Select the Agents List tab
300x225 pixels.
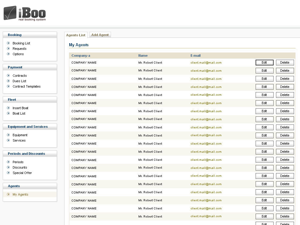tap(76, 35)
